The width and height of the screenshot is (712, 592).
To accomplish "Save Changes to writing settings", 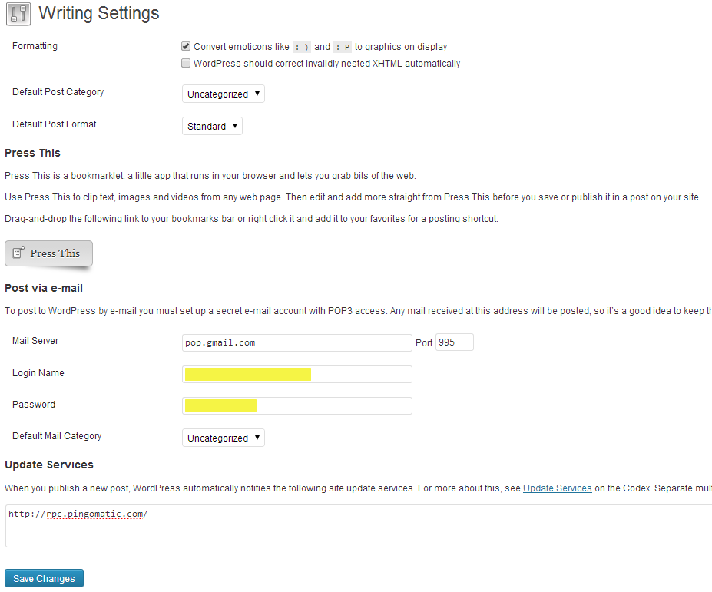I will (44, 578).
